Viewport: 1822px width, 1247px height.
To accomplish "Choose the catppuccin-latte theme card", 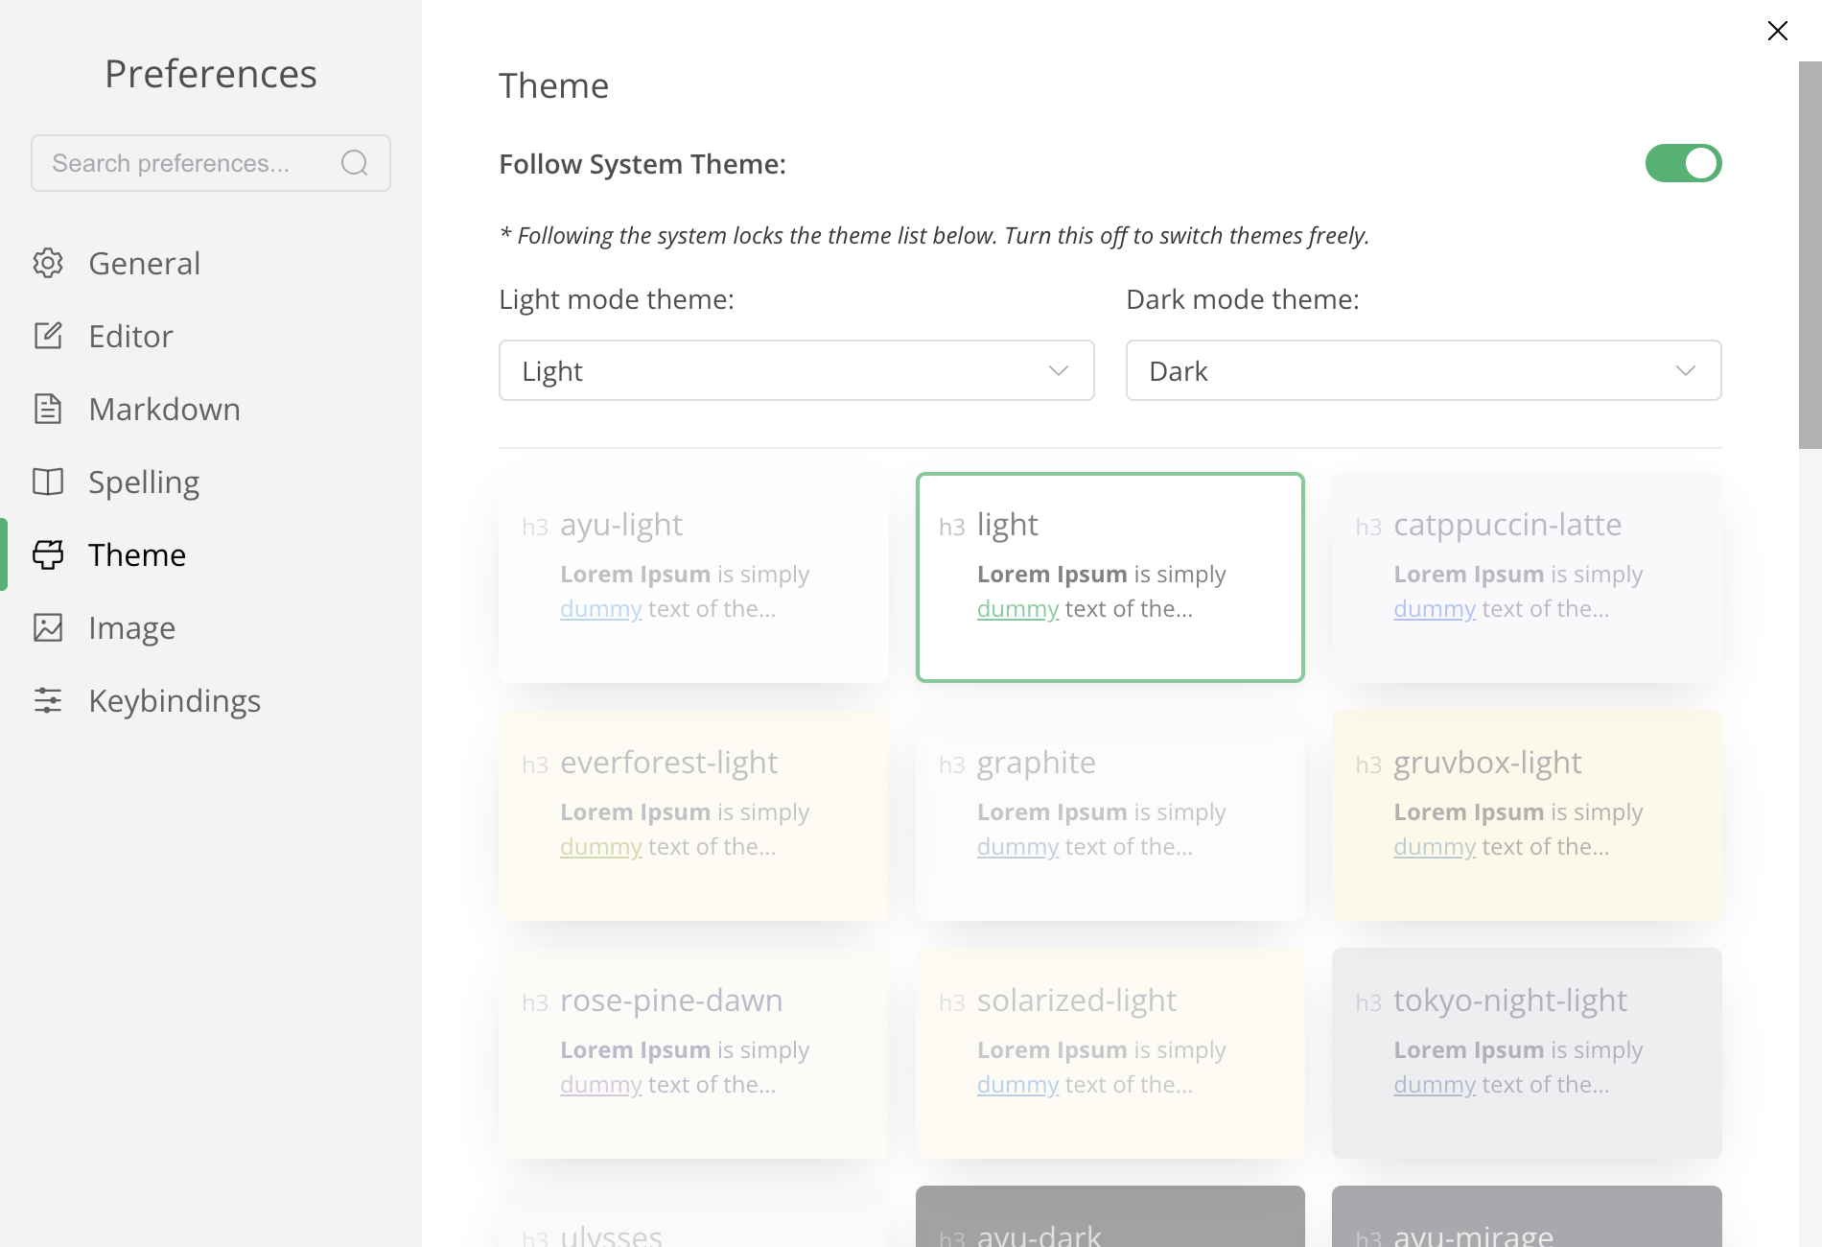I will 1527,577.
